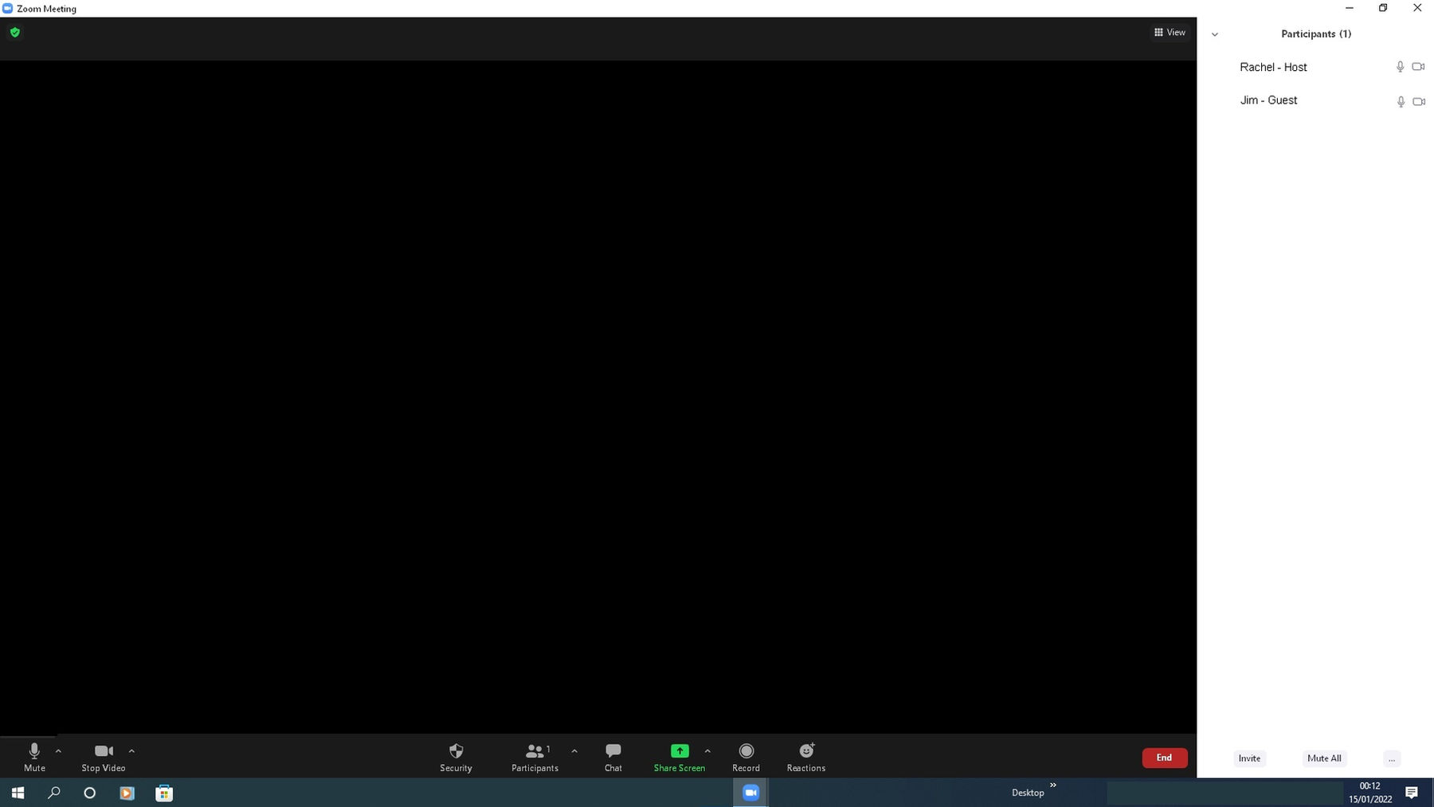Screen dimensions: 1434x807
Task: Open the Chat panel
Action: point(613,757)
